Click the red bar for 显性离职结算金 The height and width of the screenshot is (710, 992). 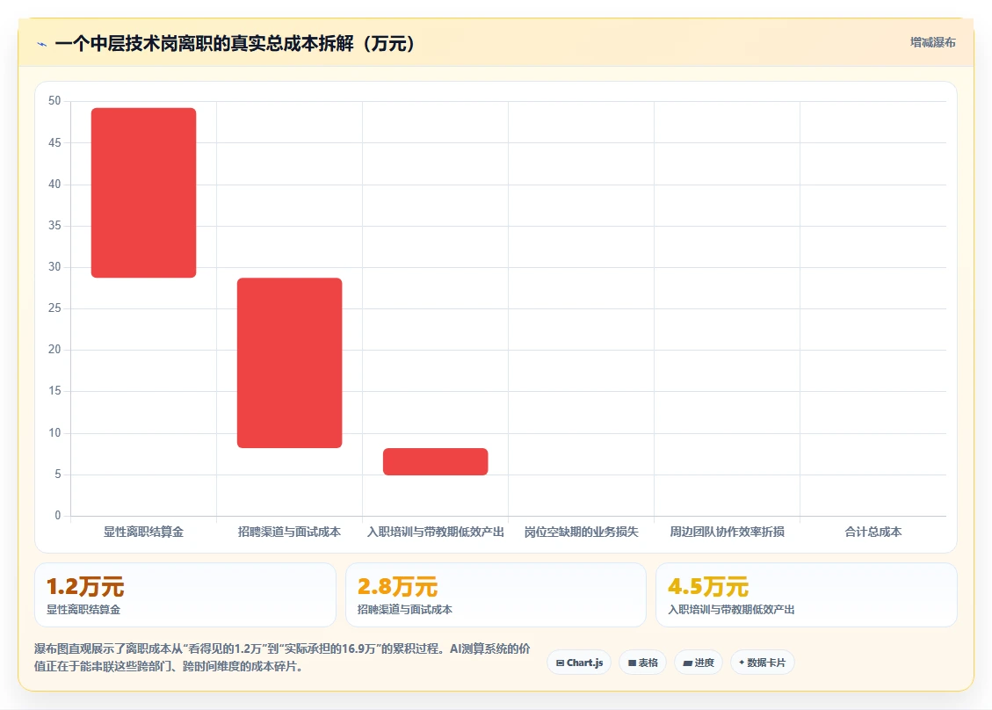pos(143,192)
